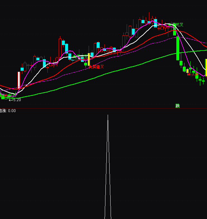Select the large cyan candle at price peak
Viewport: 207px width, 219px height.
pyautogui.click(x=155, y=23)
